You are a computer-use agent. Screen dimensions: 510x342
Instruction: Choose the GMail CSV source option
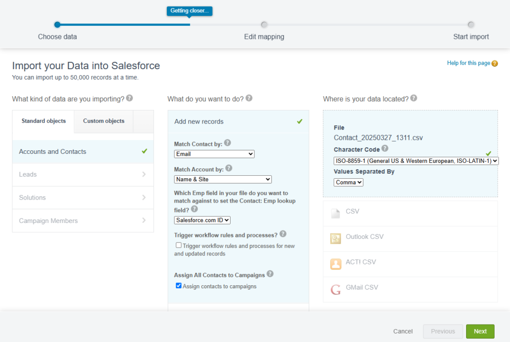click(x=410, y=289)
